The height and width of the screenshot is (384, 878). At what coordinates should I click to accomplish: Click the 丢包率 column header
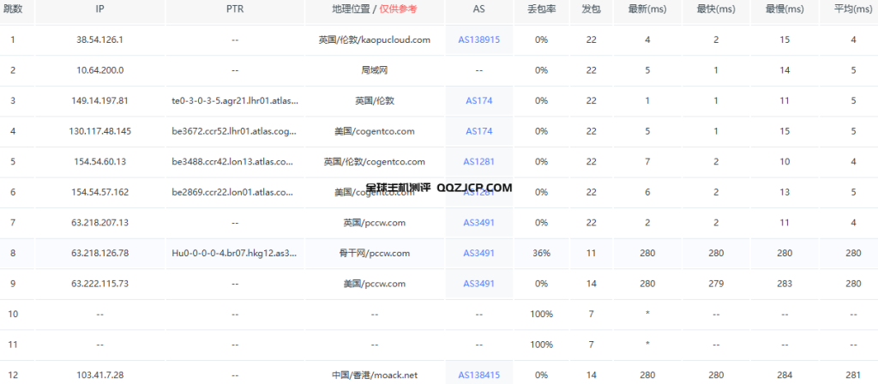point(541,9)
